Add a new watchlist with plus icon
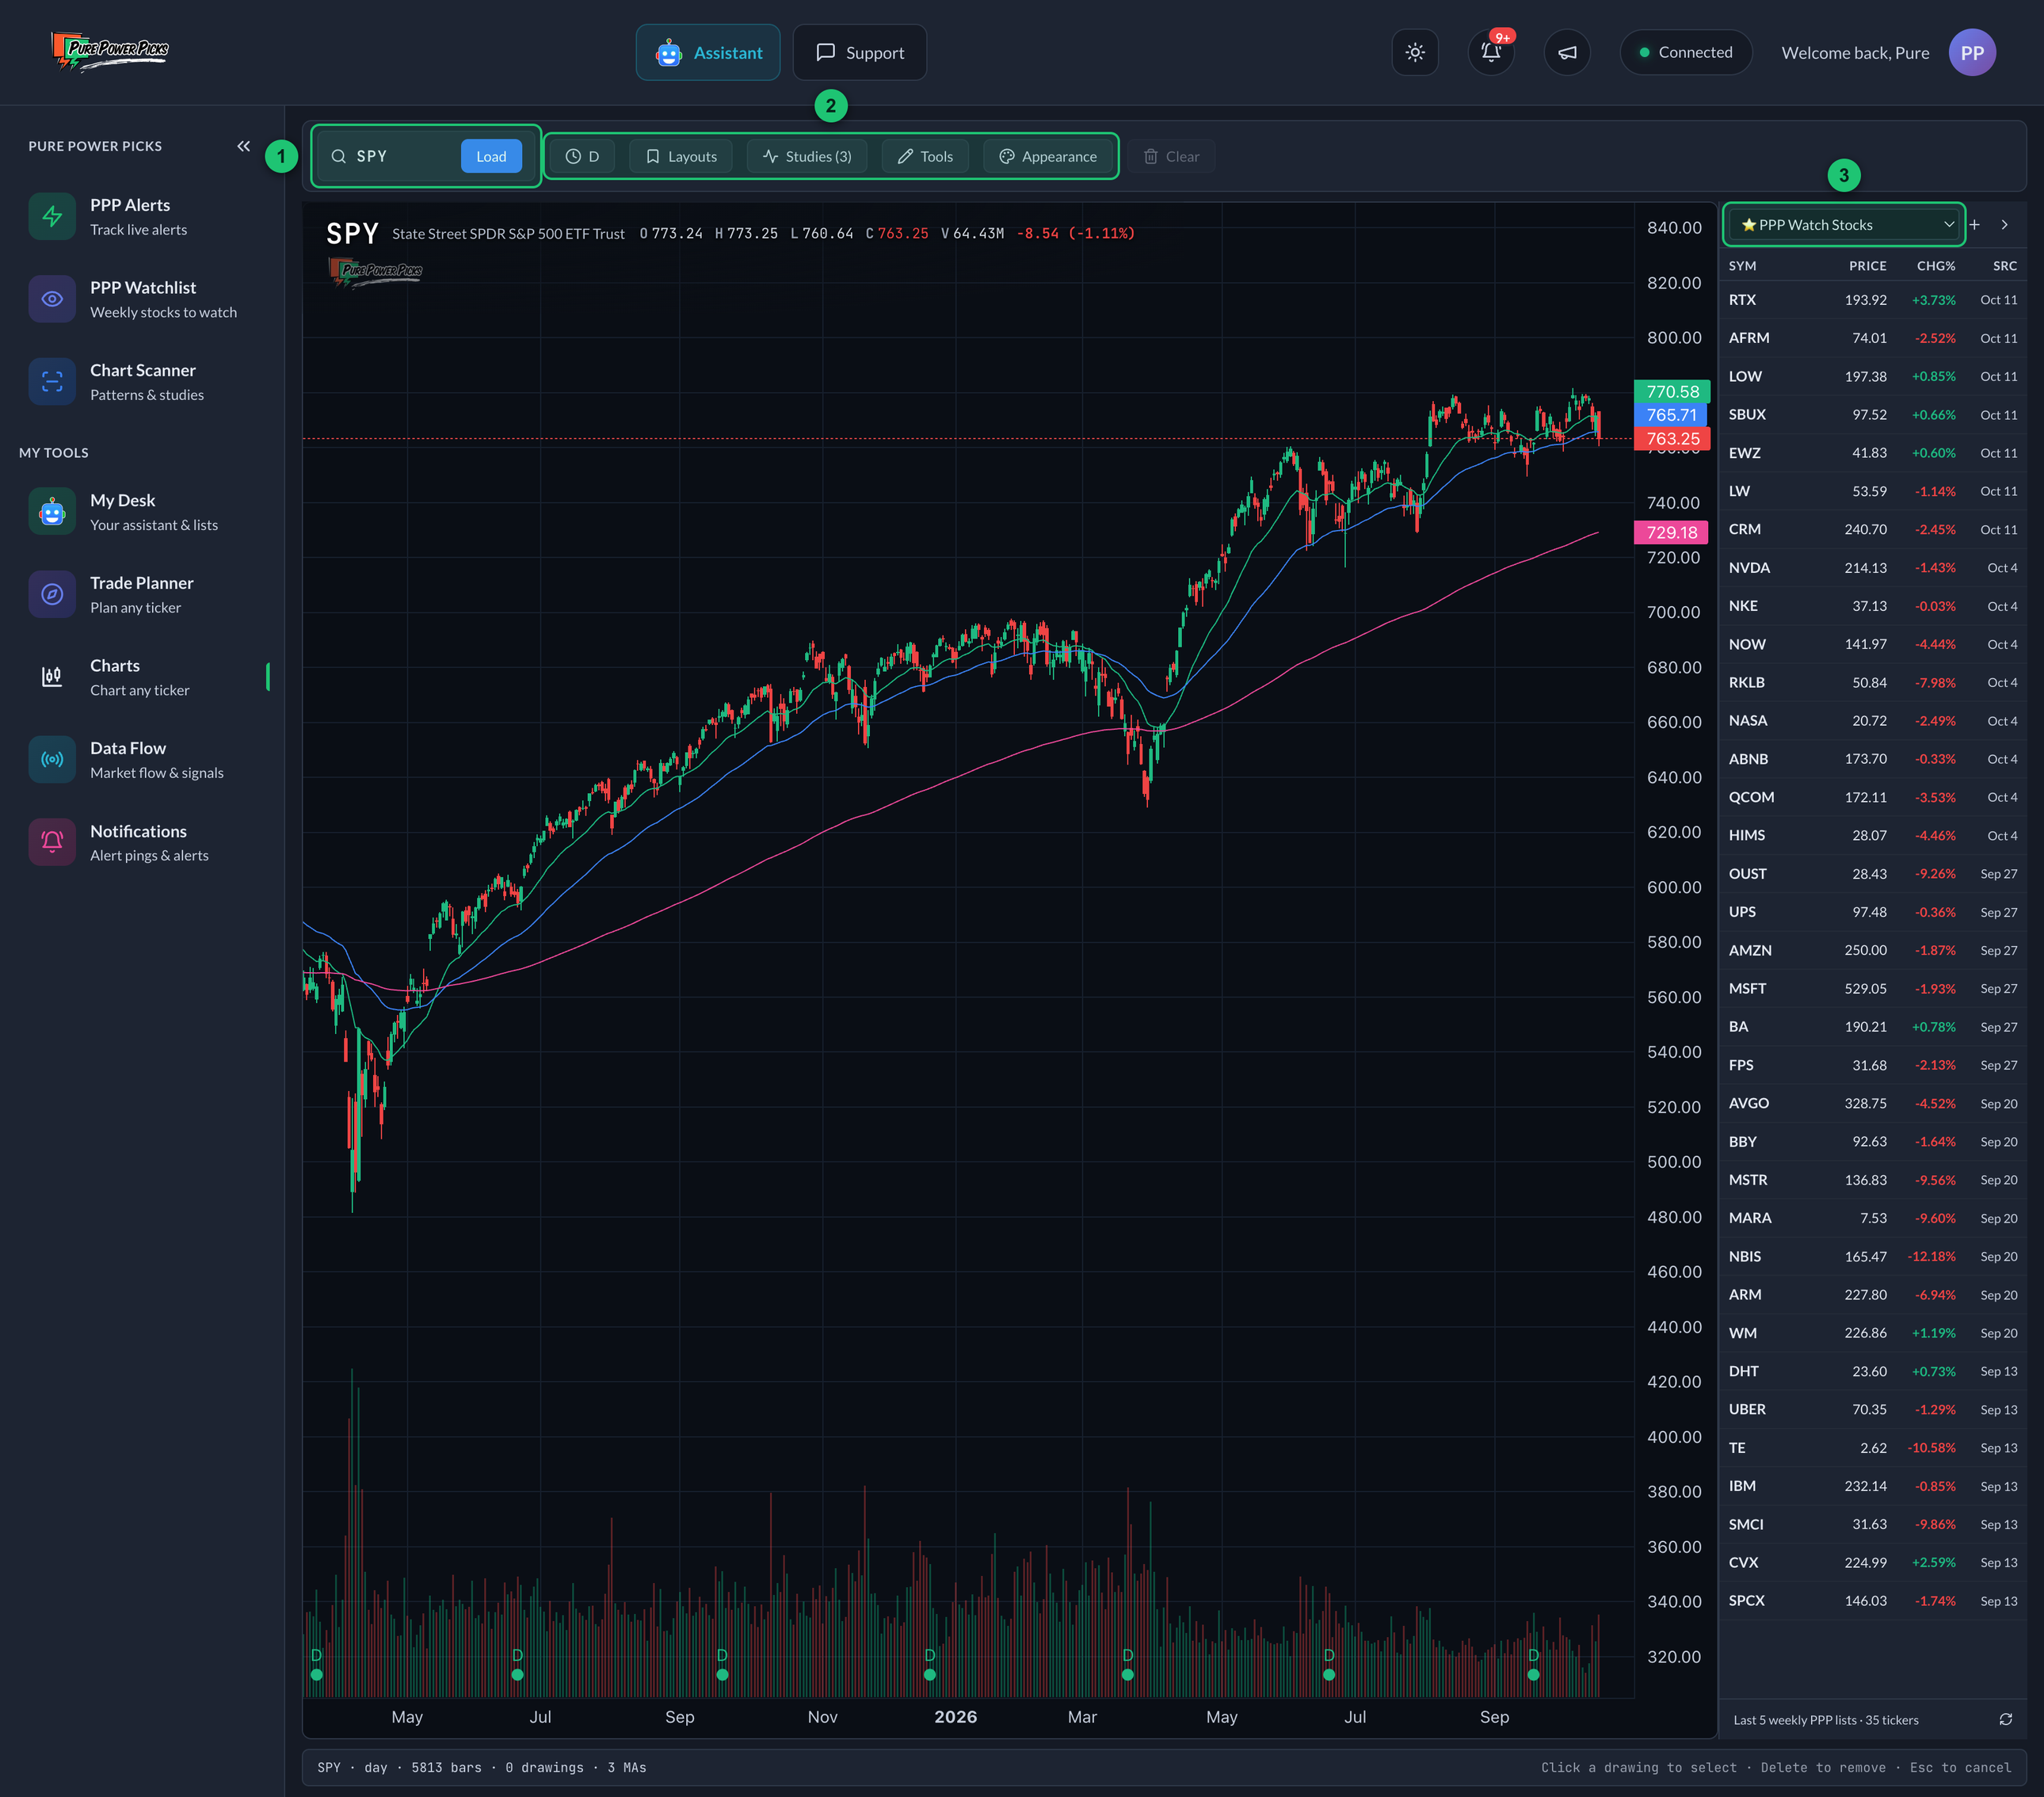The width and height of the screenshot is (2044, 1797). 1974,225
